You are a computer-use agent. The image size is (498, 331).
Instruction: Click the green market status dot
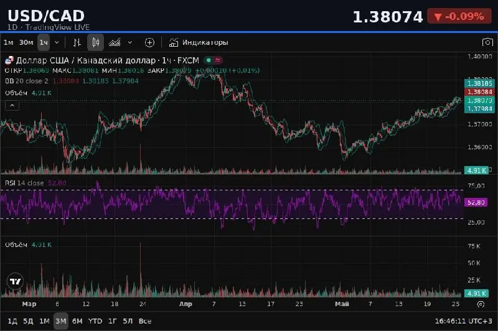click(209, 60)
